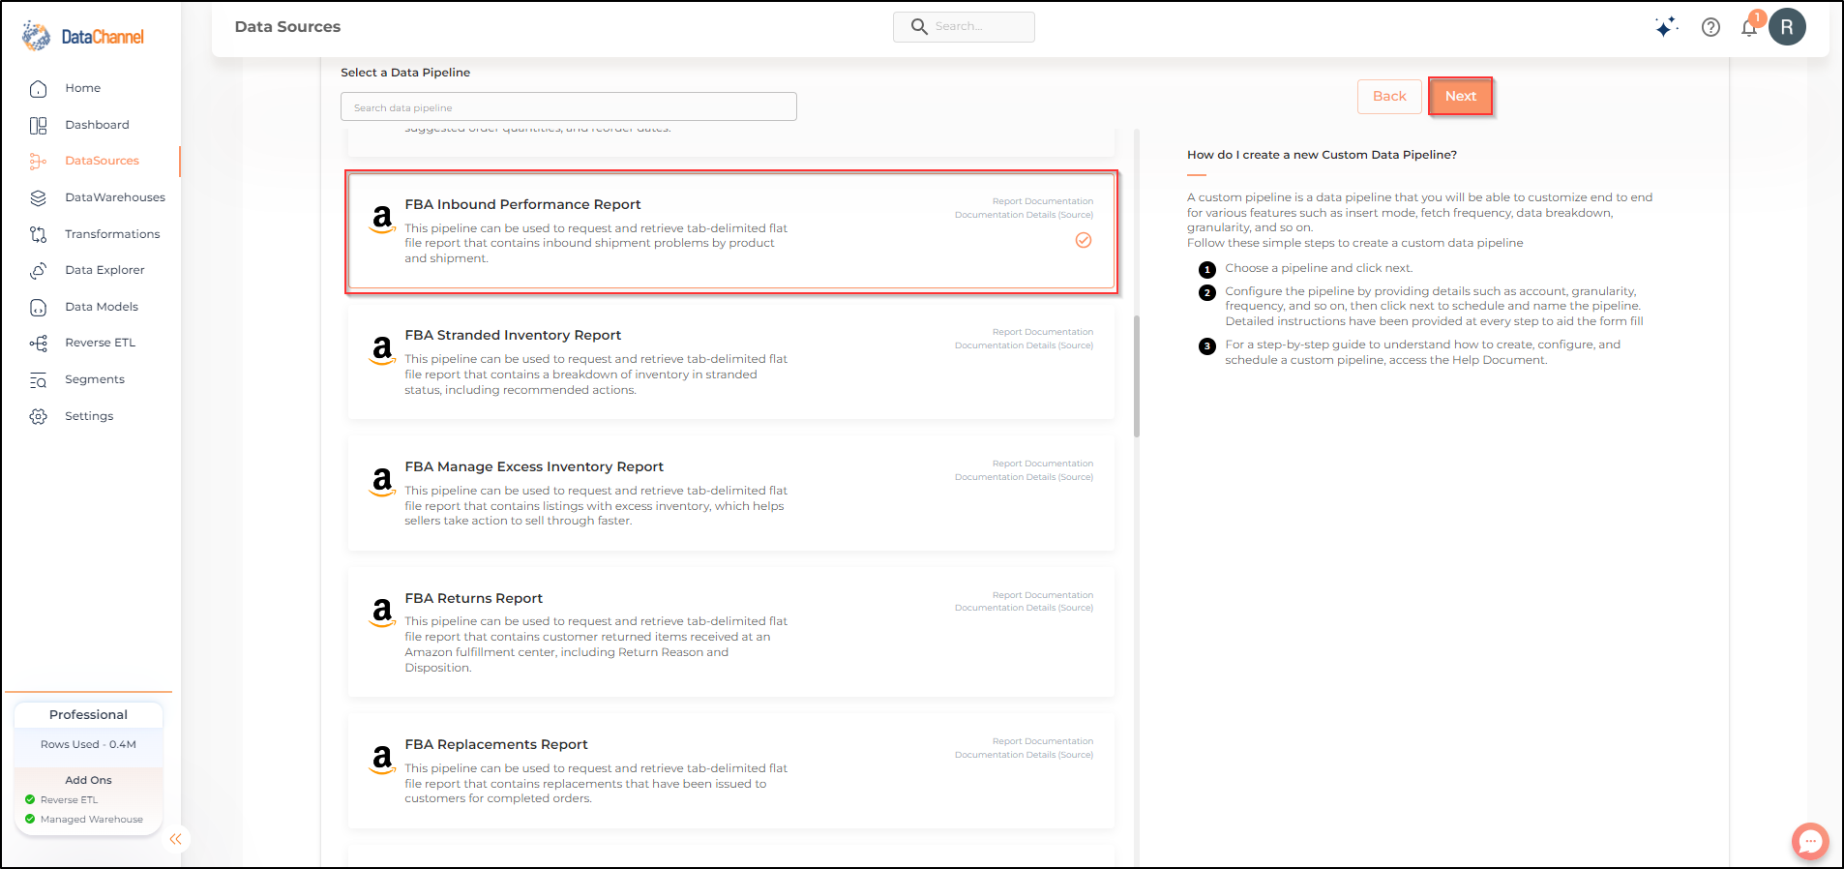Collapse the sidebar with double chevron
Screen dimensions: 1844x869
[175, 839]
